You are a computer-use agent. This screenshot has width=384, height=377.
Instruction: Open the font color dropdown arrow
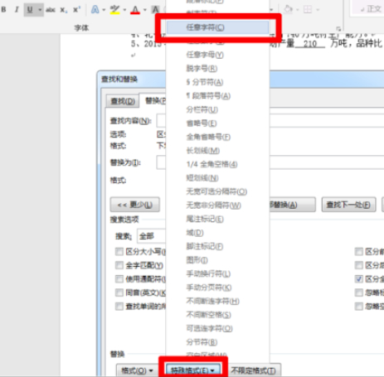click(x=145, y=10)
